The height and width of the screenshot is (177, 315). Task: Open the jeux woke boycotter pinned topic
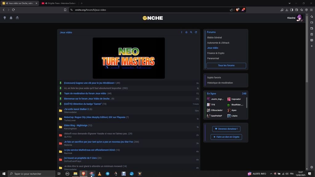[x=93, y=88]
